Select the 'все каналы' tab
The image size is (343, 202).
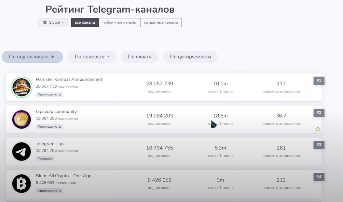coord(85,22)
